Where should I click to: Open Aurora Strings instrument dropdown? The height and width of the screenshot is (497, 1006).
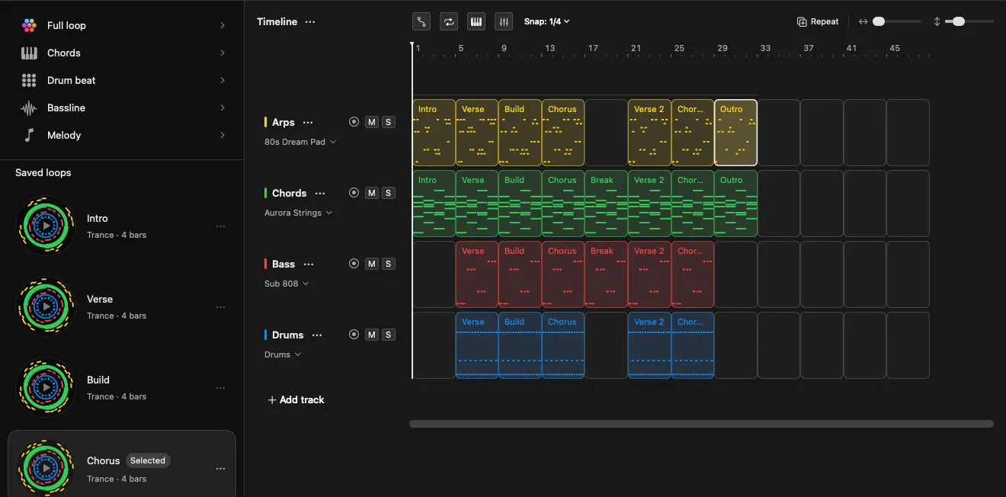pos(298,213)
